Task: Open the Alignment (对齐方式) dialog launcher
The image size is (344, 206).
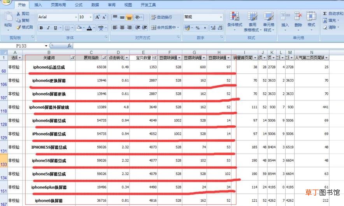Action: [178, 37]
